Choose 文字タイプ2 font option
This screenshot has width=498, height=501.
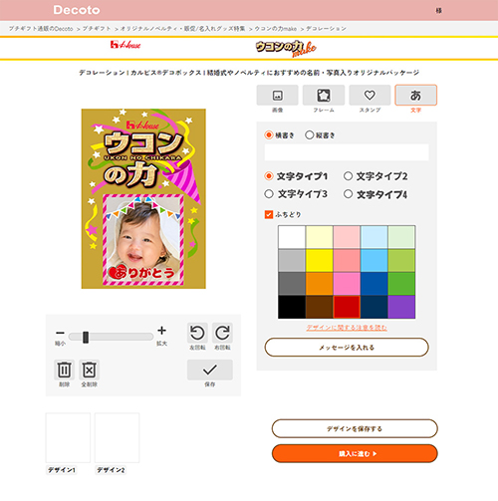tap(348, 176)
